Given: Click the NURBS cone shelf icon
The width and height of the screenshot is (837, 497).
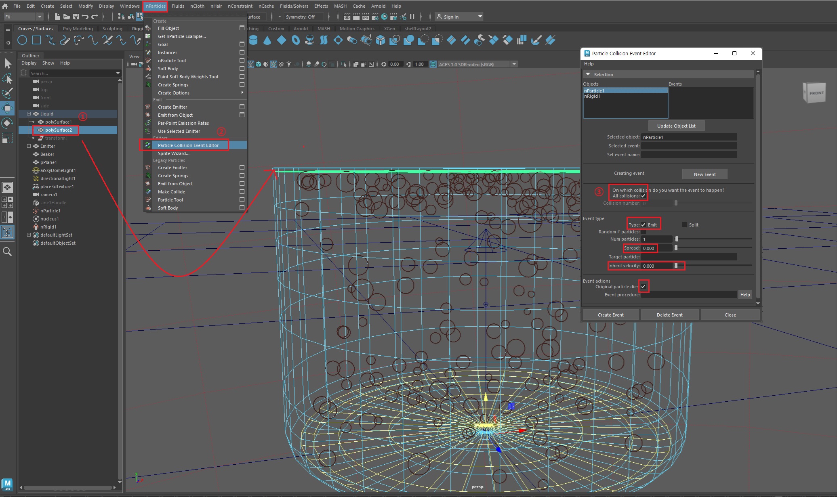Looking at the screenshot, I should [267, 40].
